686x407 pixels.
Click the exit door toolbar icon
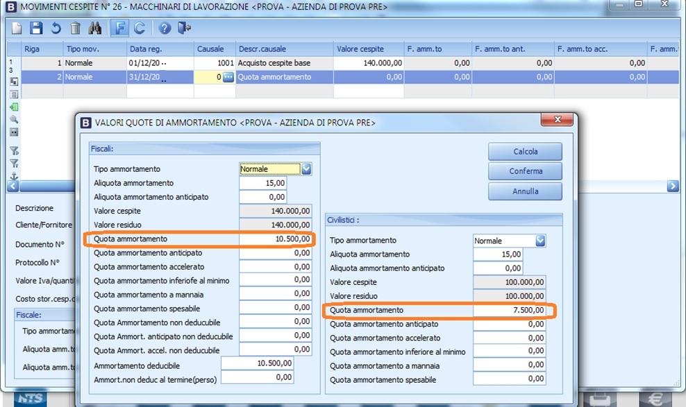pyautogui.click(x=184, y=28)
